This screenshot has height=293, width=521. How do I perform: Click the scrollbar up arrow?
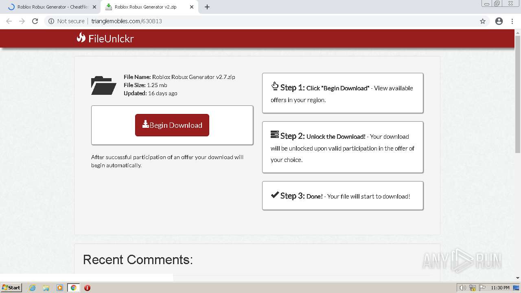pos(518,32)
